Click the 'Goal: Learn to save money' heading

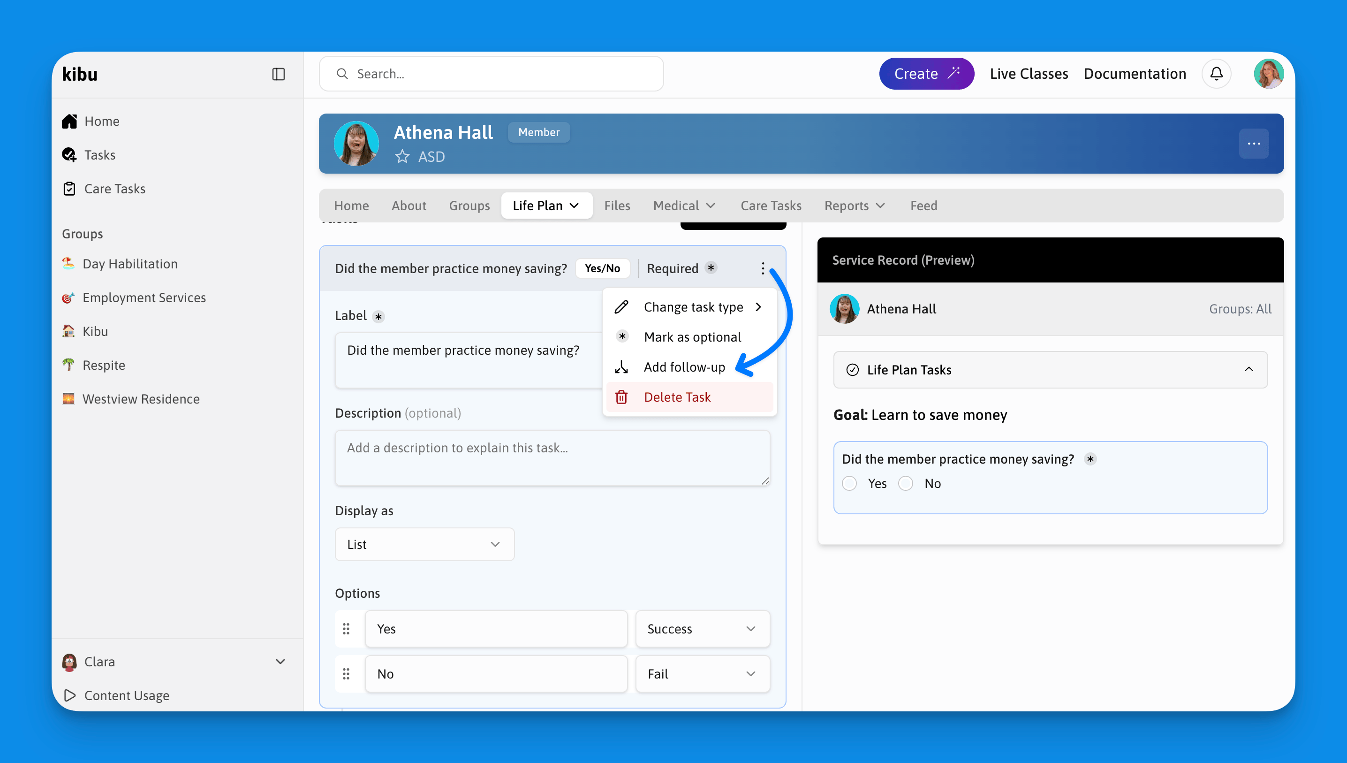(x=920, y=415)
